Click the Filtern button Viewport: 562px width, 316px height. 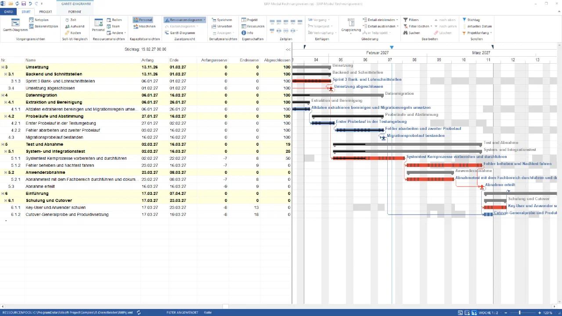pos(411,20)
